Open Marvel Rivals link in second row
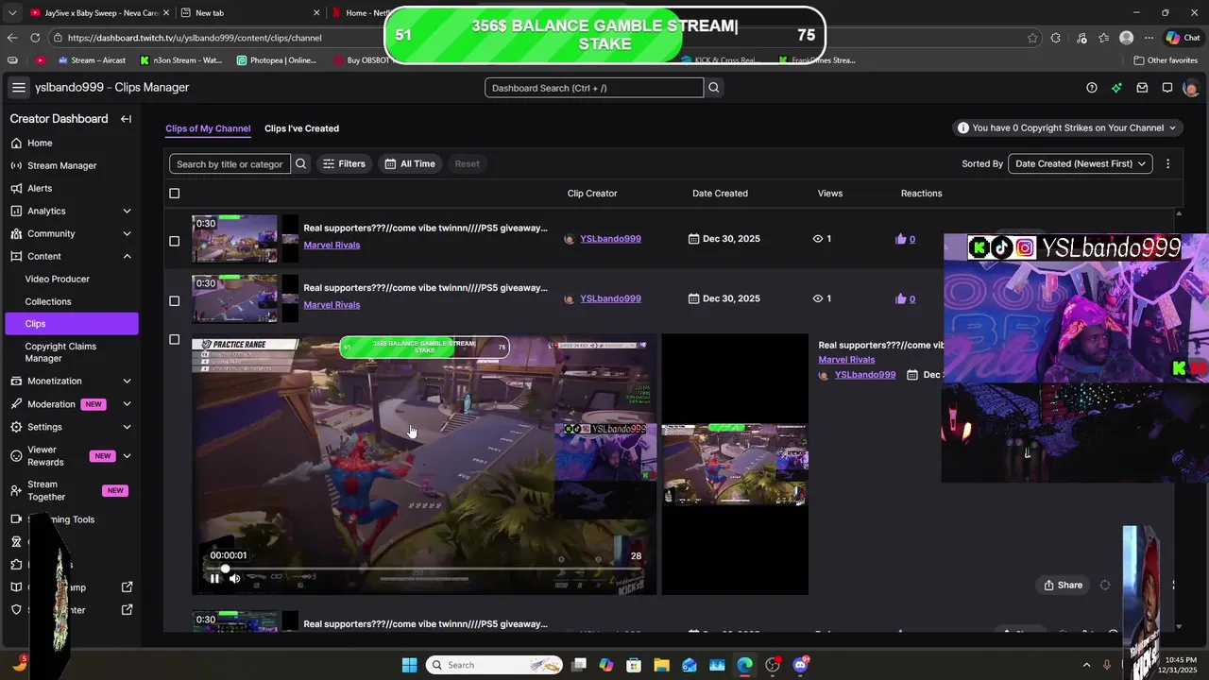 332,305
